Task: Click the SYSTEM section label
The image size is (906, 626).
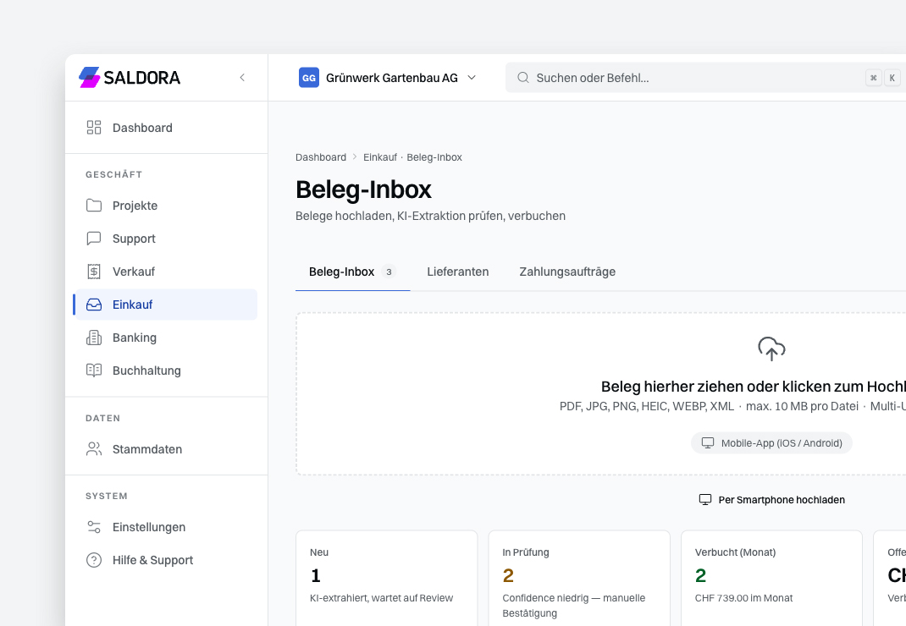Action: [x=107, y=496]
